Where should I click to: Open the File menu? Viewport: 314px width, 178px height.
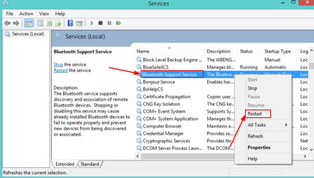click(x=9, y=14)
